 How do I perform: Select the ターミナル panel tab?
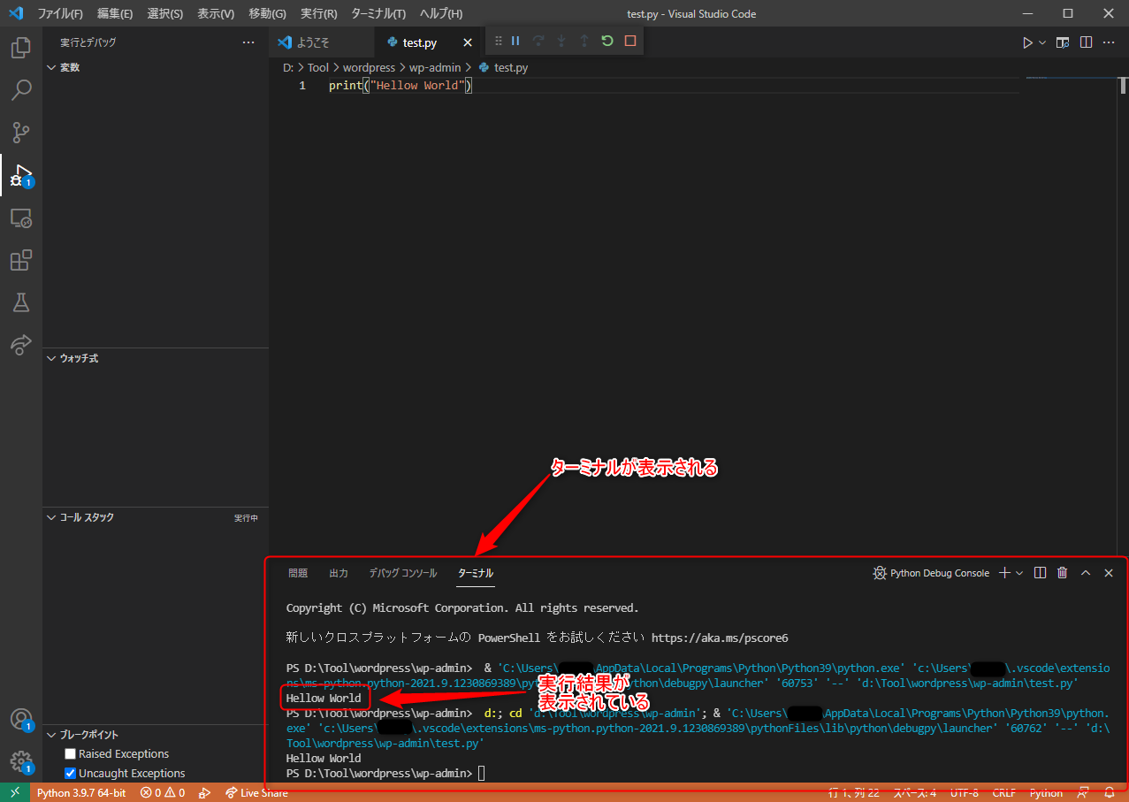click(x=476, y=573)
